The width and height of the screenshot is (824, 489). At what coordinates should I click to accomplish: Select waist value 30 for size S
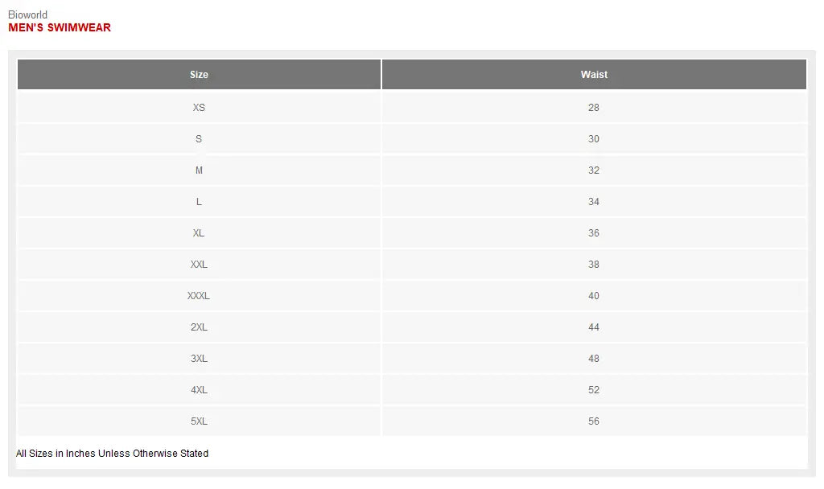[594, 139]
